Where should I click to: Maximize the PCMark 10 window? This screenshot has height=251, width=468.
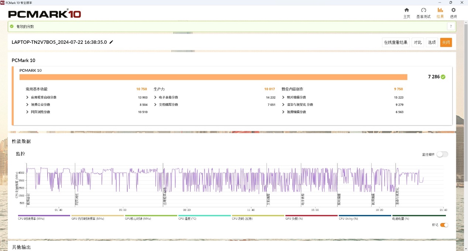[x=451, y=2]
